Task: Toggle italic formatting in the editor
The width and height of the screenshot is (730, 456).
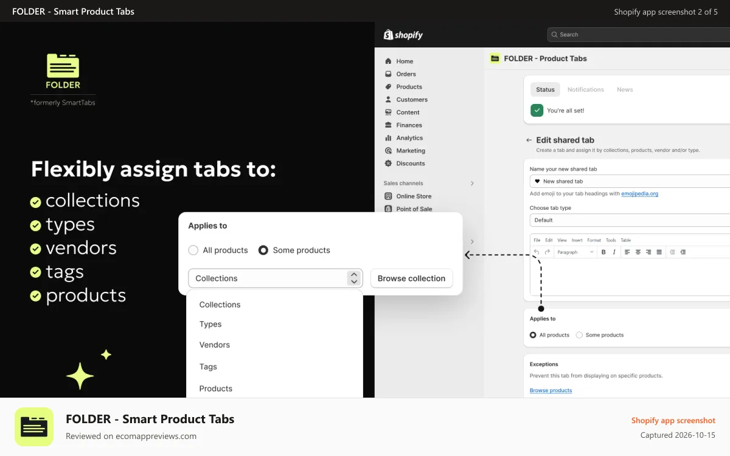Action: coord(614,252)
